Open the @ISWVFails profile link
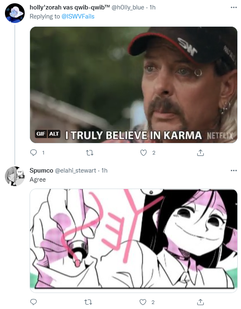The width and height of the screenshot is (241, 309). point(78,16)
